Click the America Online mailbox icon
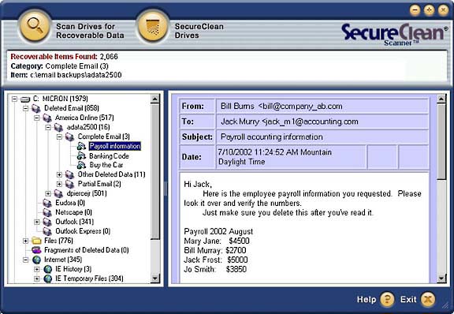Screen dimensions: 454x314 (x=47, y=118)
